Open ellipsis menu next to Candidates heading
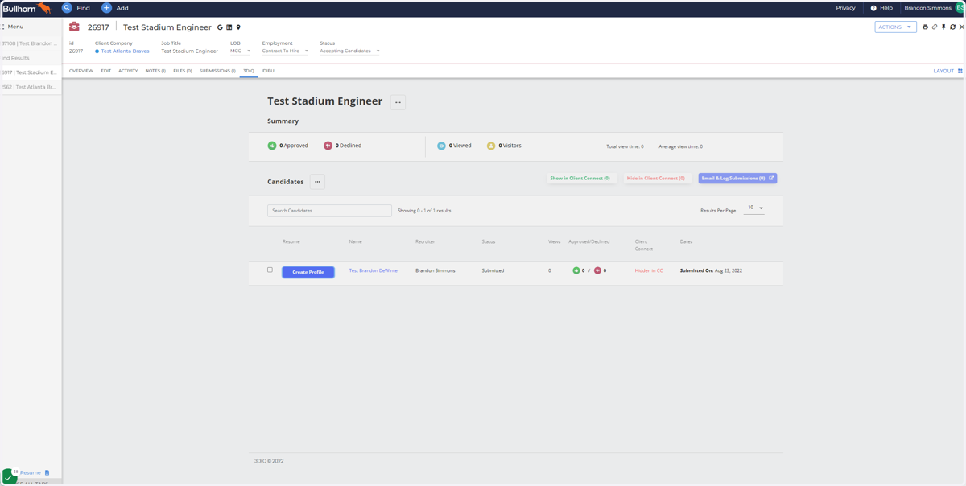 (317, 182)
